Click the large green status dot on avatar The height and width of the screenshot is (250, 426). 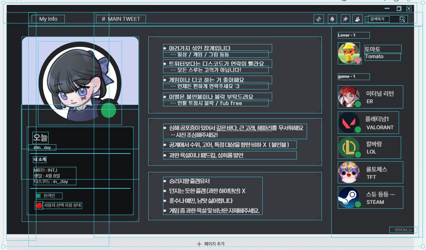[x=108, y=110]
